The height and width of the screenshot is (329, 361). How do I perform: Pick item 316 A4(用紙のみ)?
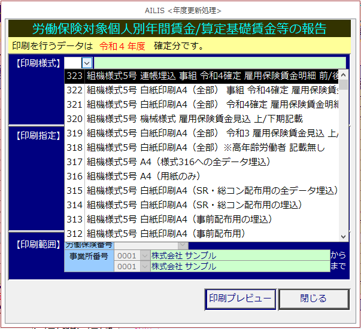click(x=204, y=176)
